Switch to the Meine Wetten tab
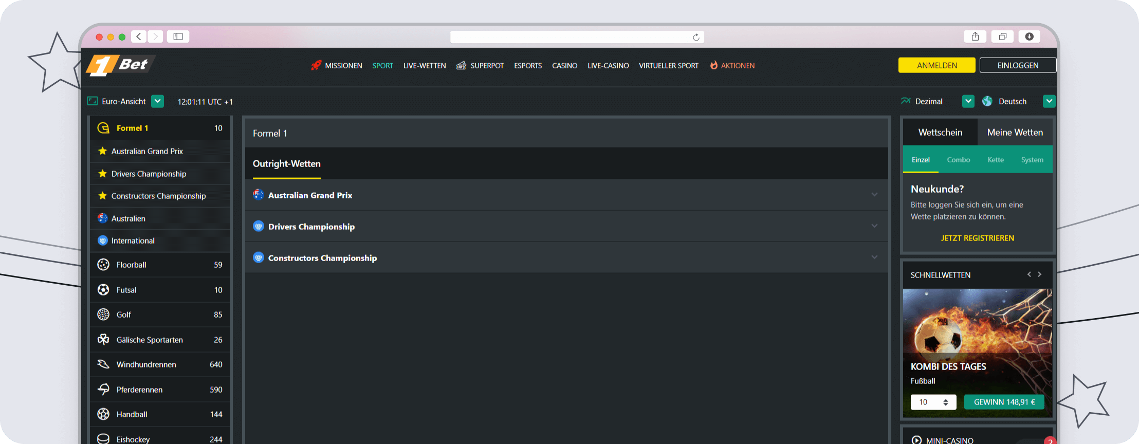Screen dimensions: 1139x444 pyautogui.click(x=1015, y=132)
